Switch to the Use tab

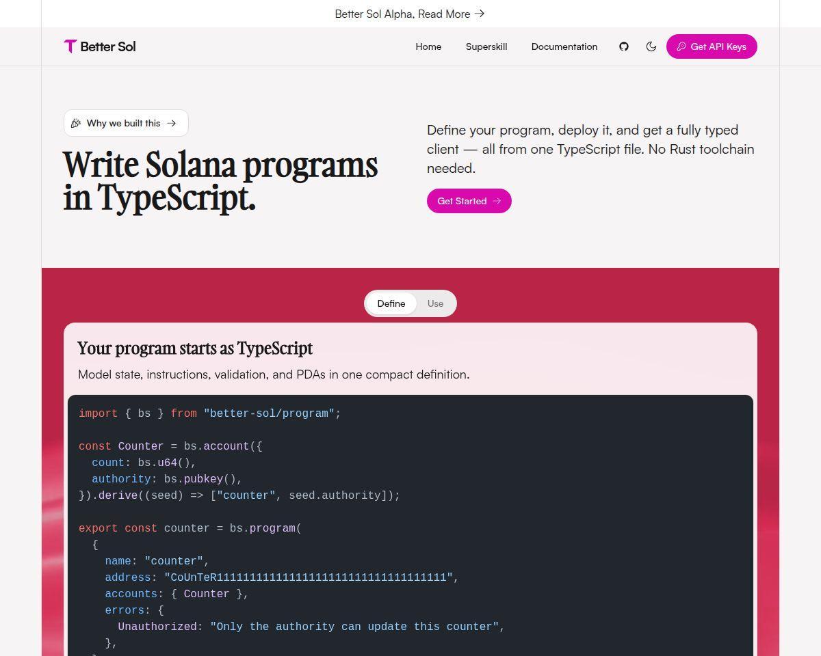click(435, 303)
